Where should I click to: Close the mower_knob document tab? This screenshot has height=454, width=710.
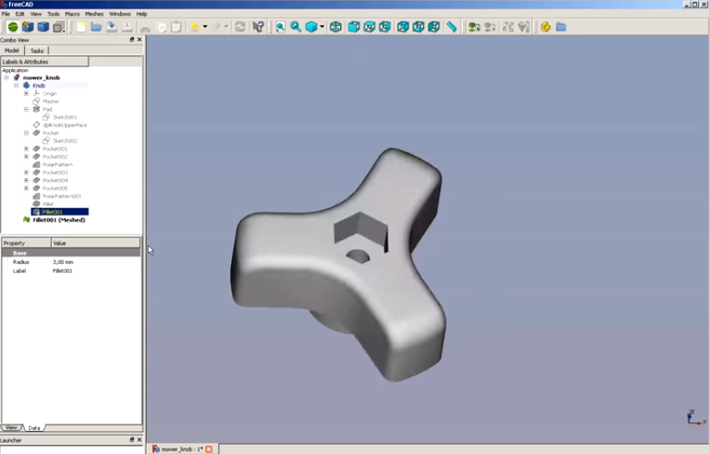point(209,449)
